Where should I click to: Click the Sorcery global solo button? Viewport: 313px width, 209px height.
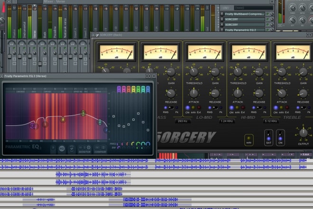249,140
